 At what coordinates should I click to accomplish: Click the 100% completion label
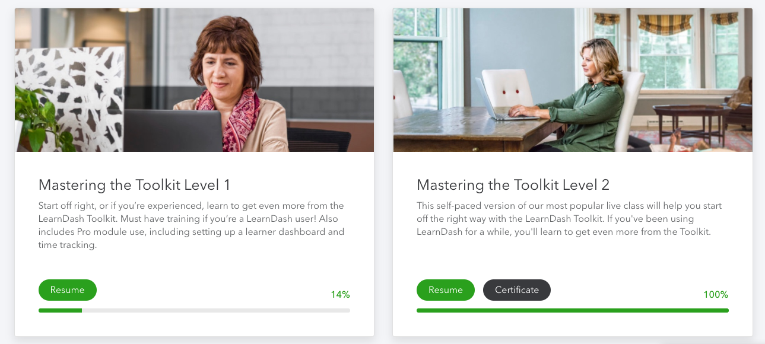click(715, 295)
